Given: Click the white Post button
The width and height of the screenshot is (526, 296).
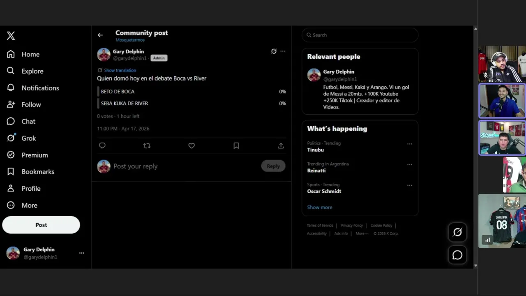Looking at the screenshot, I should (41, 225).
